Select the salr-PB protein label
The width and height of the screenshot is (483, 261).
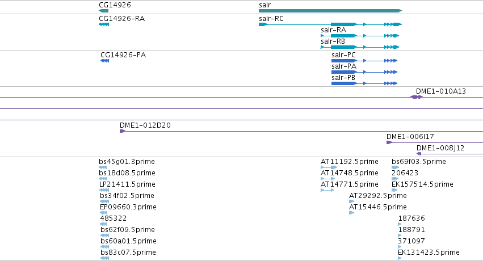[x=343, y=78]
